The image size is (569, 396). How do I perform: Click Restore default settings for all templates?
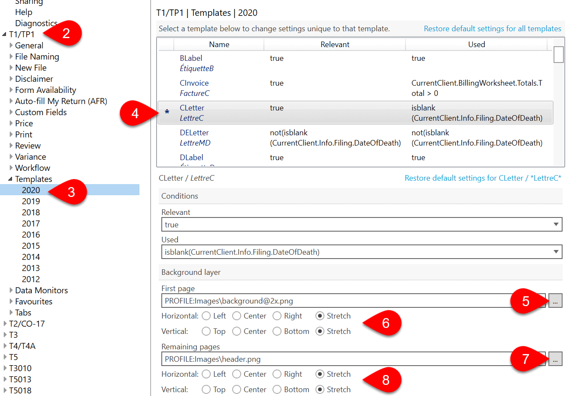(492, 29)
